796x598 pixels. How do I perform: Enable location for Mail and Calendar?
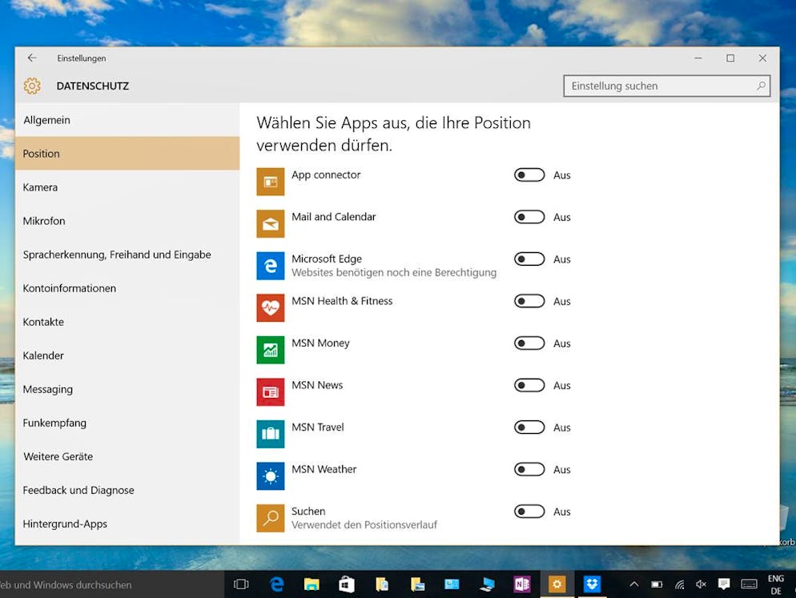click(529, 217)
